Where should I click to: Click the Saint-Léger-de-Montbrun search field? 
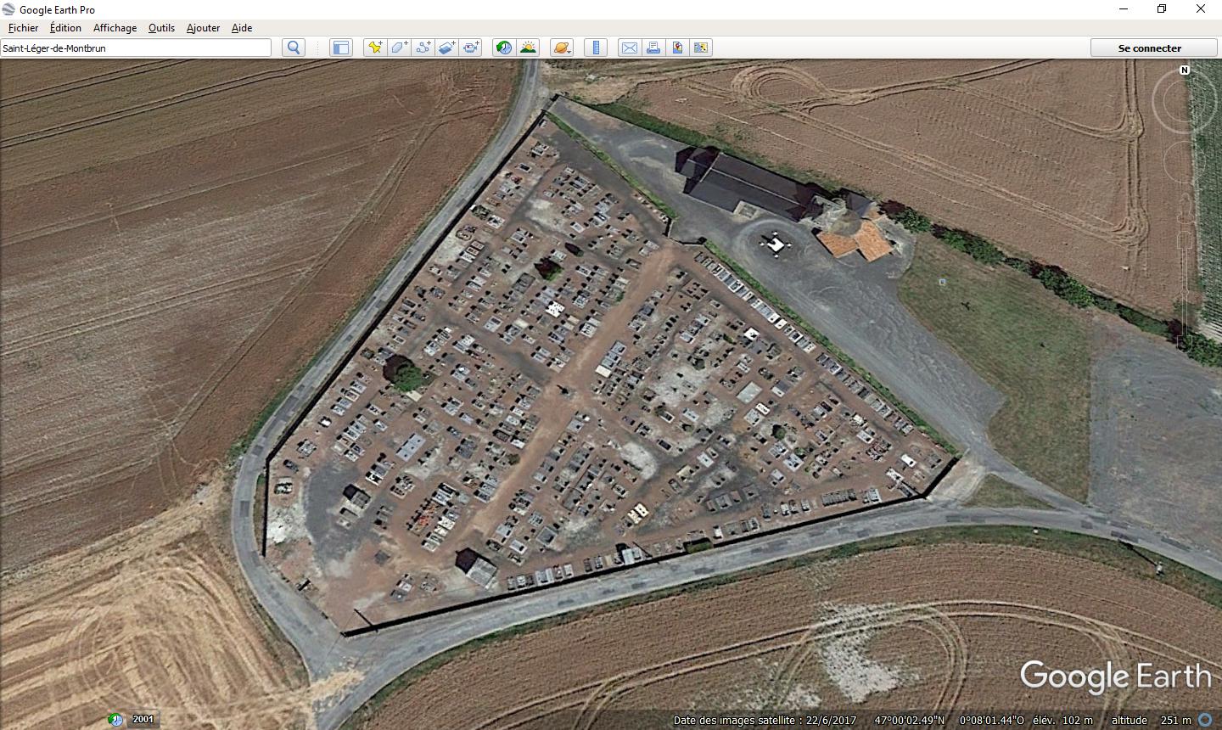[x=136, y=48]
